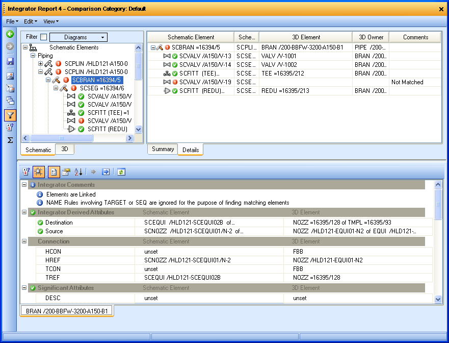
Task: Click the folder properties icon in the attributes toolbar
Action: point(66,172)
